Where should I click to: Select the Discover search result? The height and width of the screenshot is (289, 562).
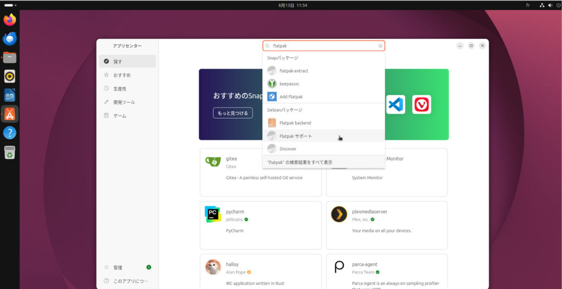pyautogui.click(x=324, y=149)
